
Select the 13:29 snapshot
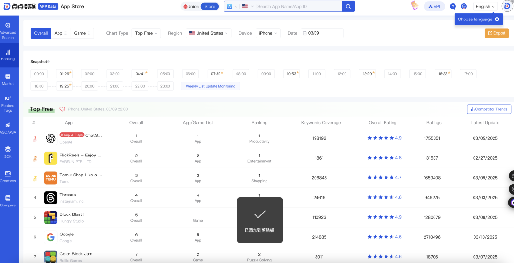click(367, 74)
